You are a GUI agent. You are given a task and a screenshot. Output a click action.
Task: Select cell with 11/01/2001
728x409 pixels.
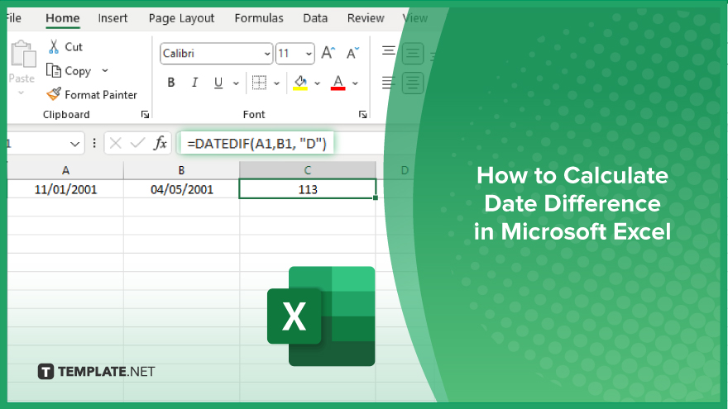pyautogui.click(x=65, y=189)
